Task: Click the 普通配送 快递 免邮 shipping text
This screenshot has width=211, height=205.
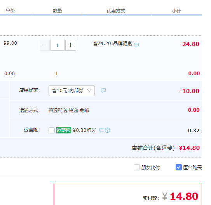Action: pyautogui.click(x=69, y=110)
